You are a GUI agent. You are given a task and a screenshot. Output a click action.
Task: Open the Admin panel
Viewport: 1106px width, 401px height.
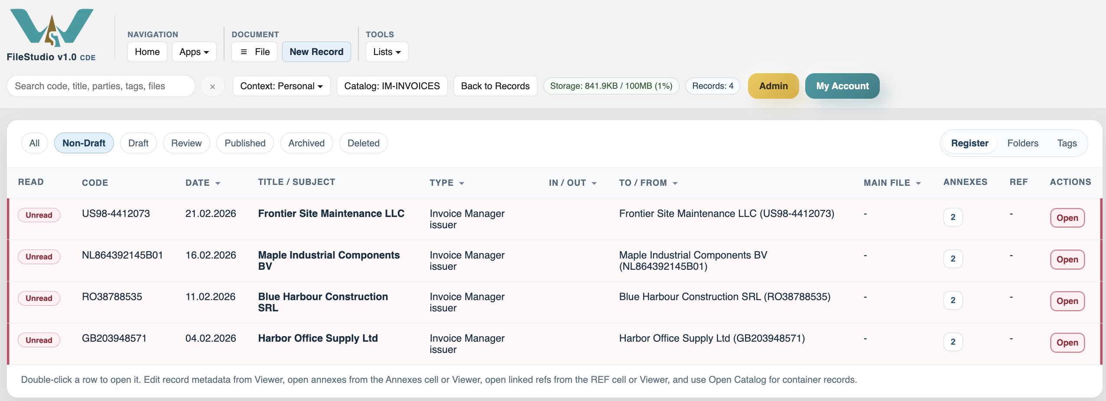[x=774, y=86]
